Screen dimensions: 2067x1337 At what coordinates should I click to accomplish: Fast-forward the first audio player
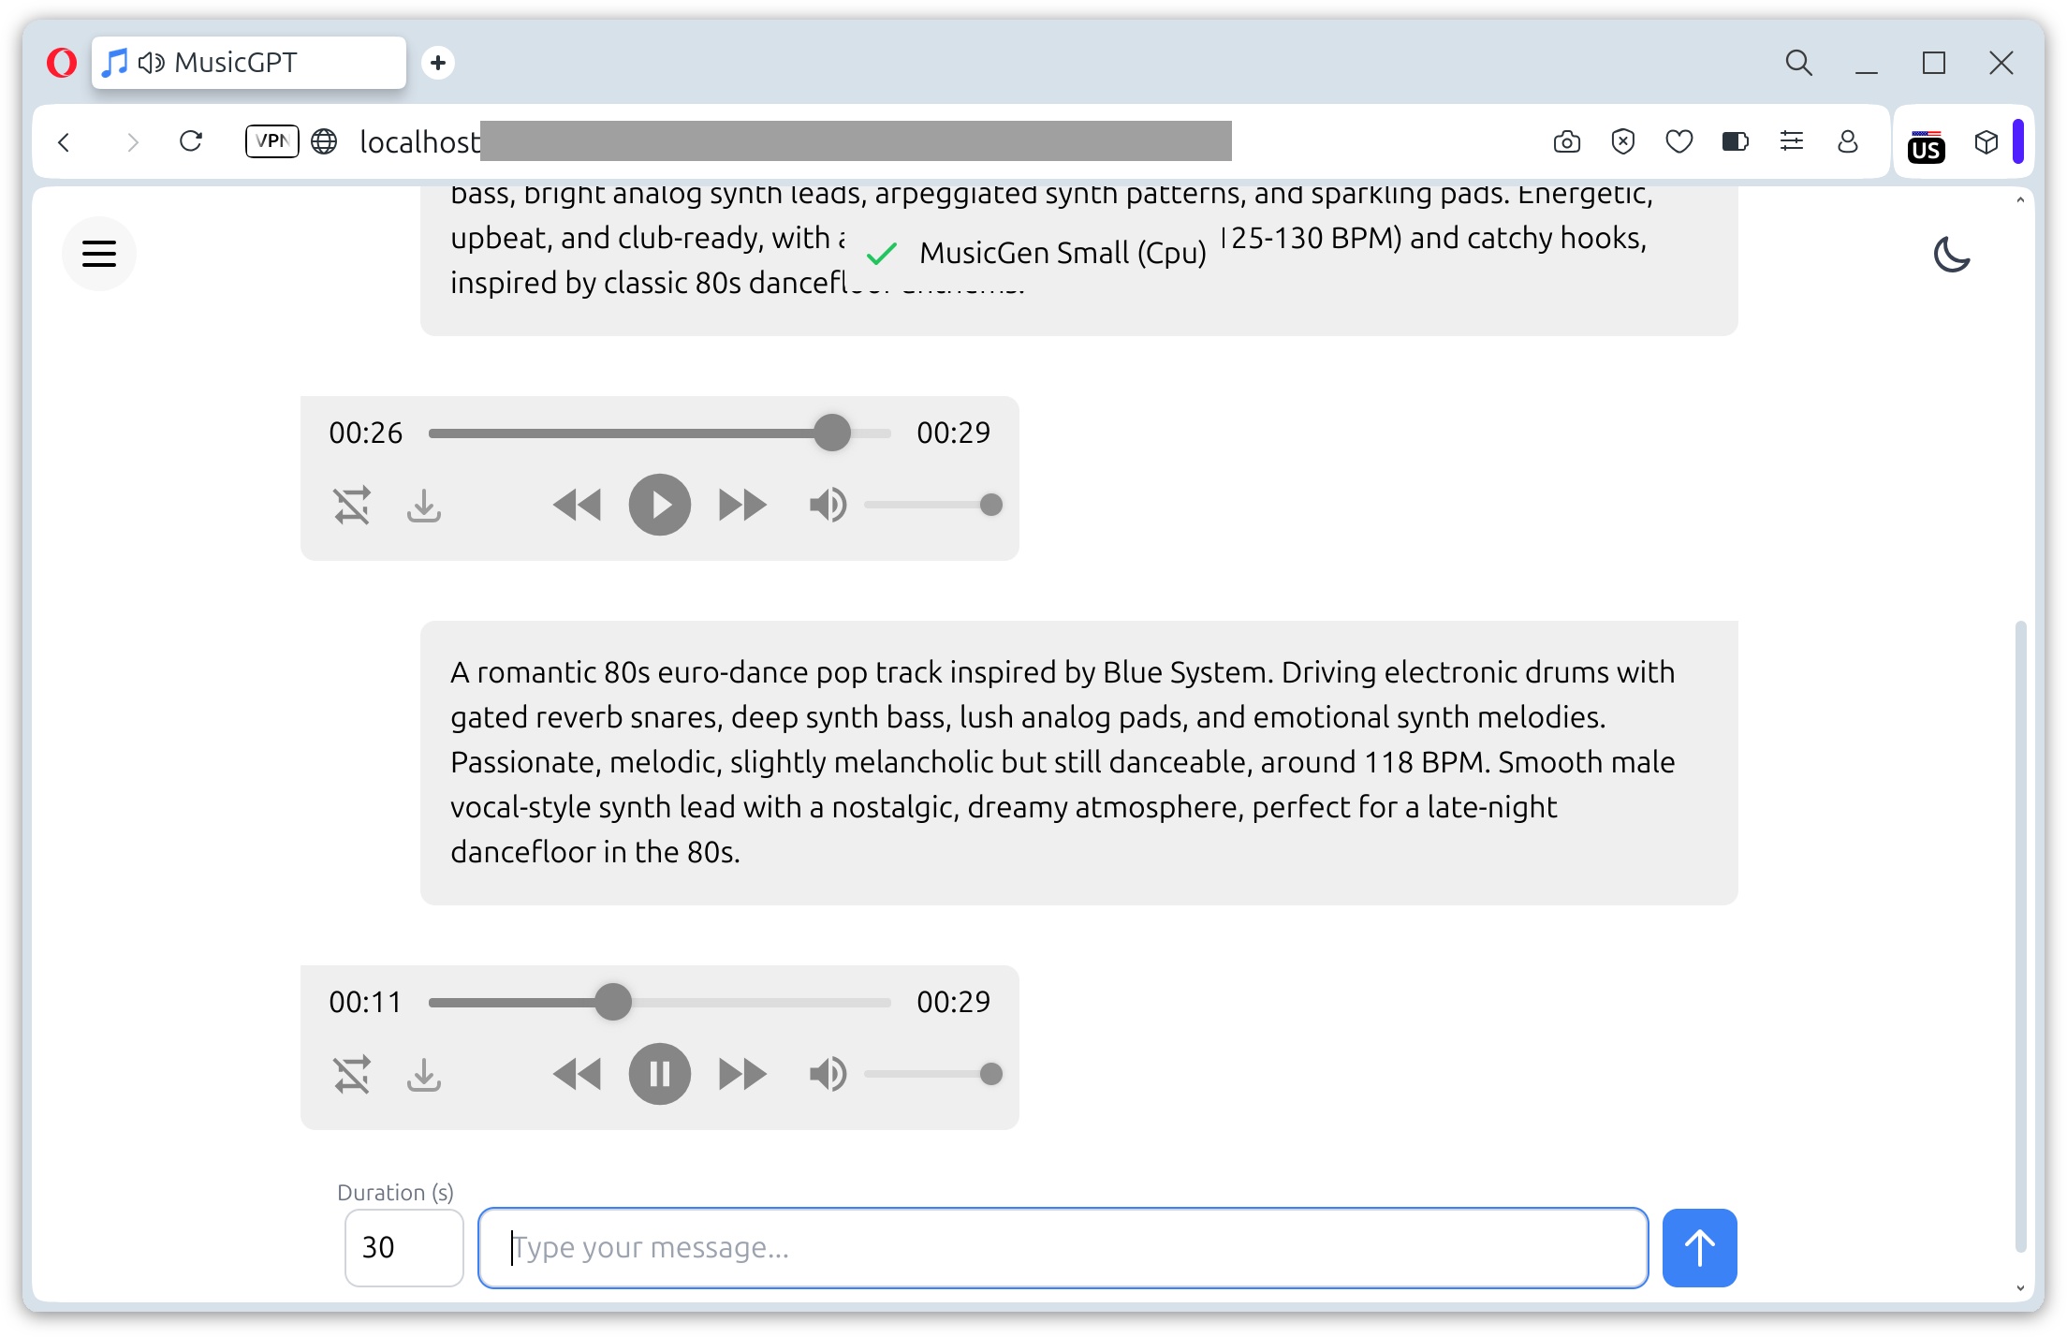point(742,506)
